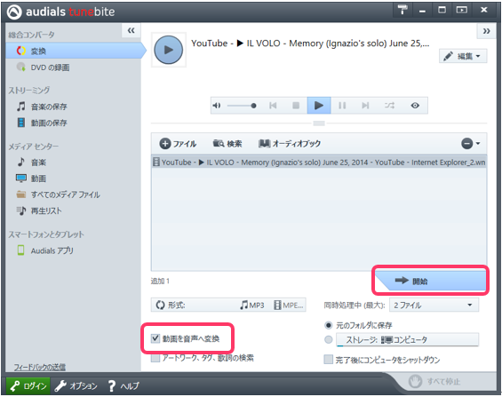Open the オーディオブック book icon

264,144
